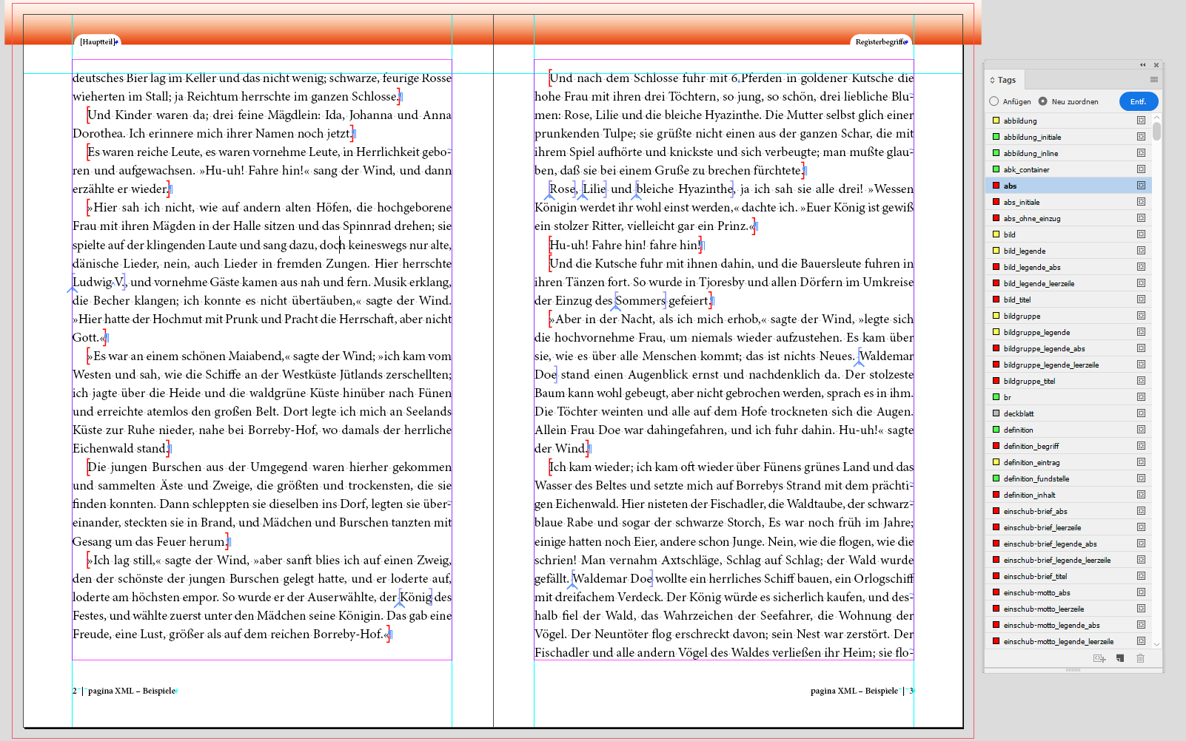Select the einschub-brief_legende_abs tag
The image size is (1186, 741).
click(x=1068, y=544)
